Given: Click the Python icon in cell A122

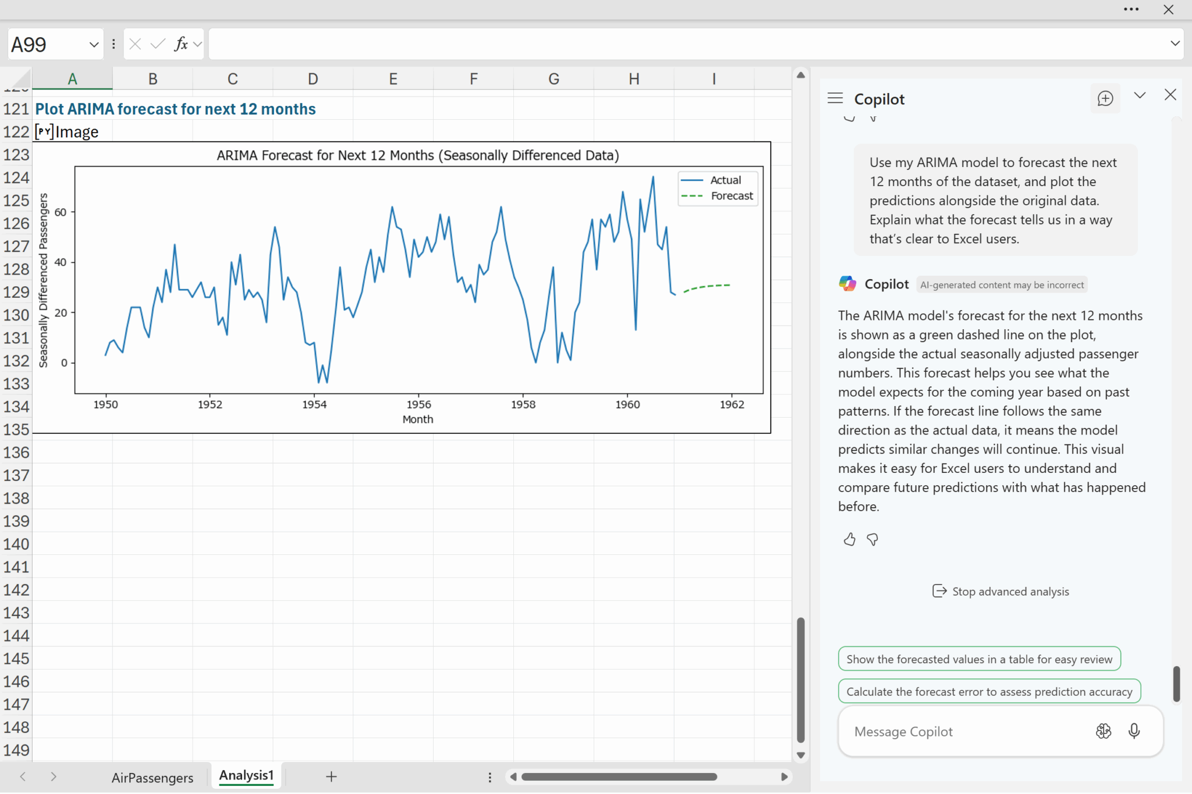Looking at the screenshot, I should coord(44,132).
